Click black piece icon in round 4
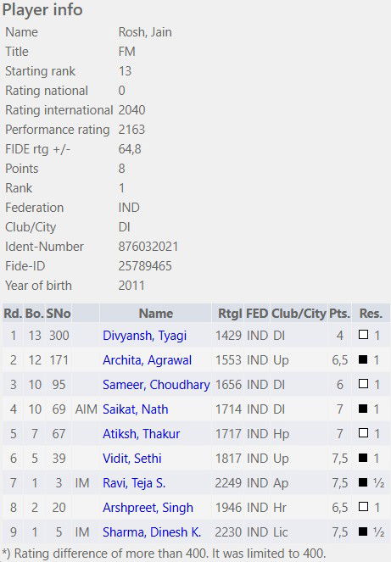Image resolution: width=391 pixels, height=562 pixels. tap(363, 409)
